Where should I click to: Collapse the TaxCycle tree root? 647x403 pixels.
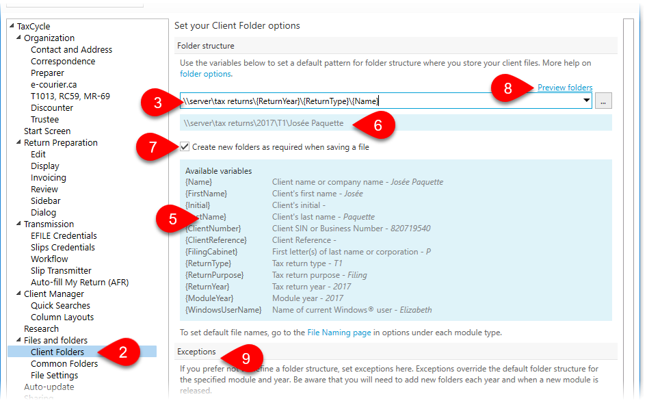tap(12, 25)
